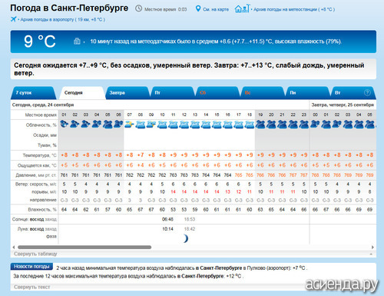Open the Пн forecast tab
This screenshot has height=296, width=384.
pyautogui.click(x=307, y=93)
